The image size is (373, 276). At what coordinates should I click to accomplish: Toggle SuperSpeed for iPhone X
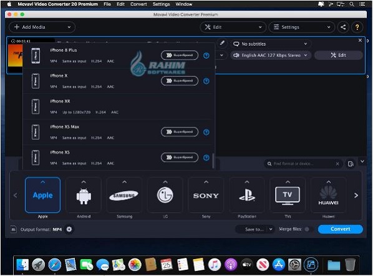tap(180, 81)
